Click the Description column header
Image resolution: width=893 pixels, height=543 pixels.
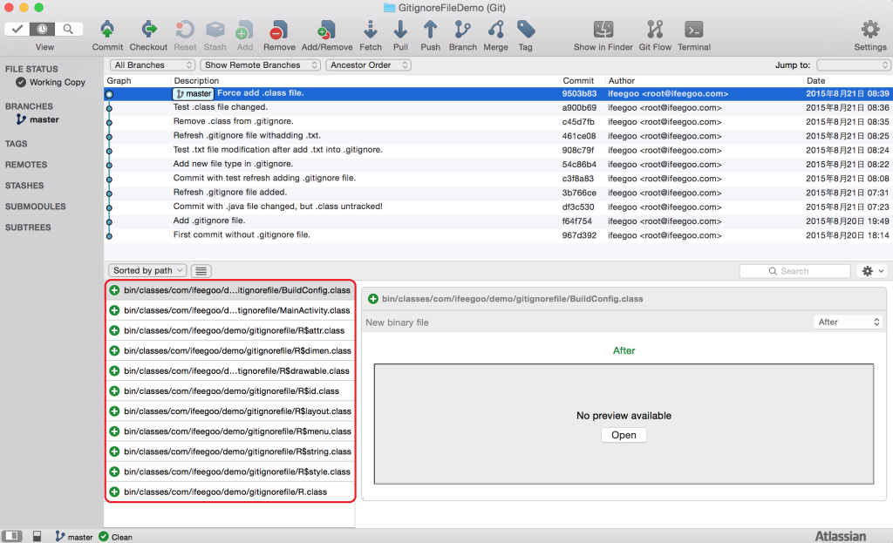196,81
